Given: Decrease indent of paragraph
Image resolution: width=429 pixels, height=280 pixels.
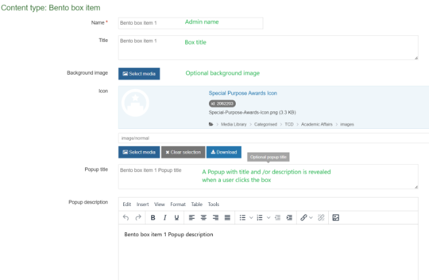Looking at the screenshot, I should 278,217.
